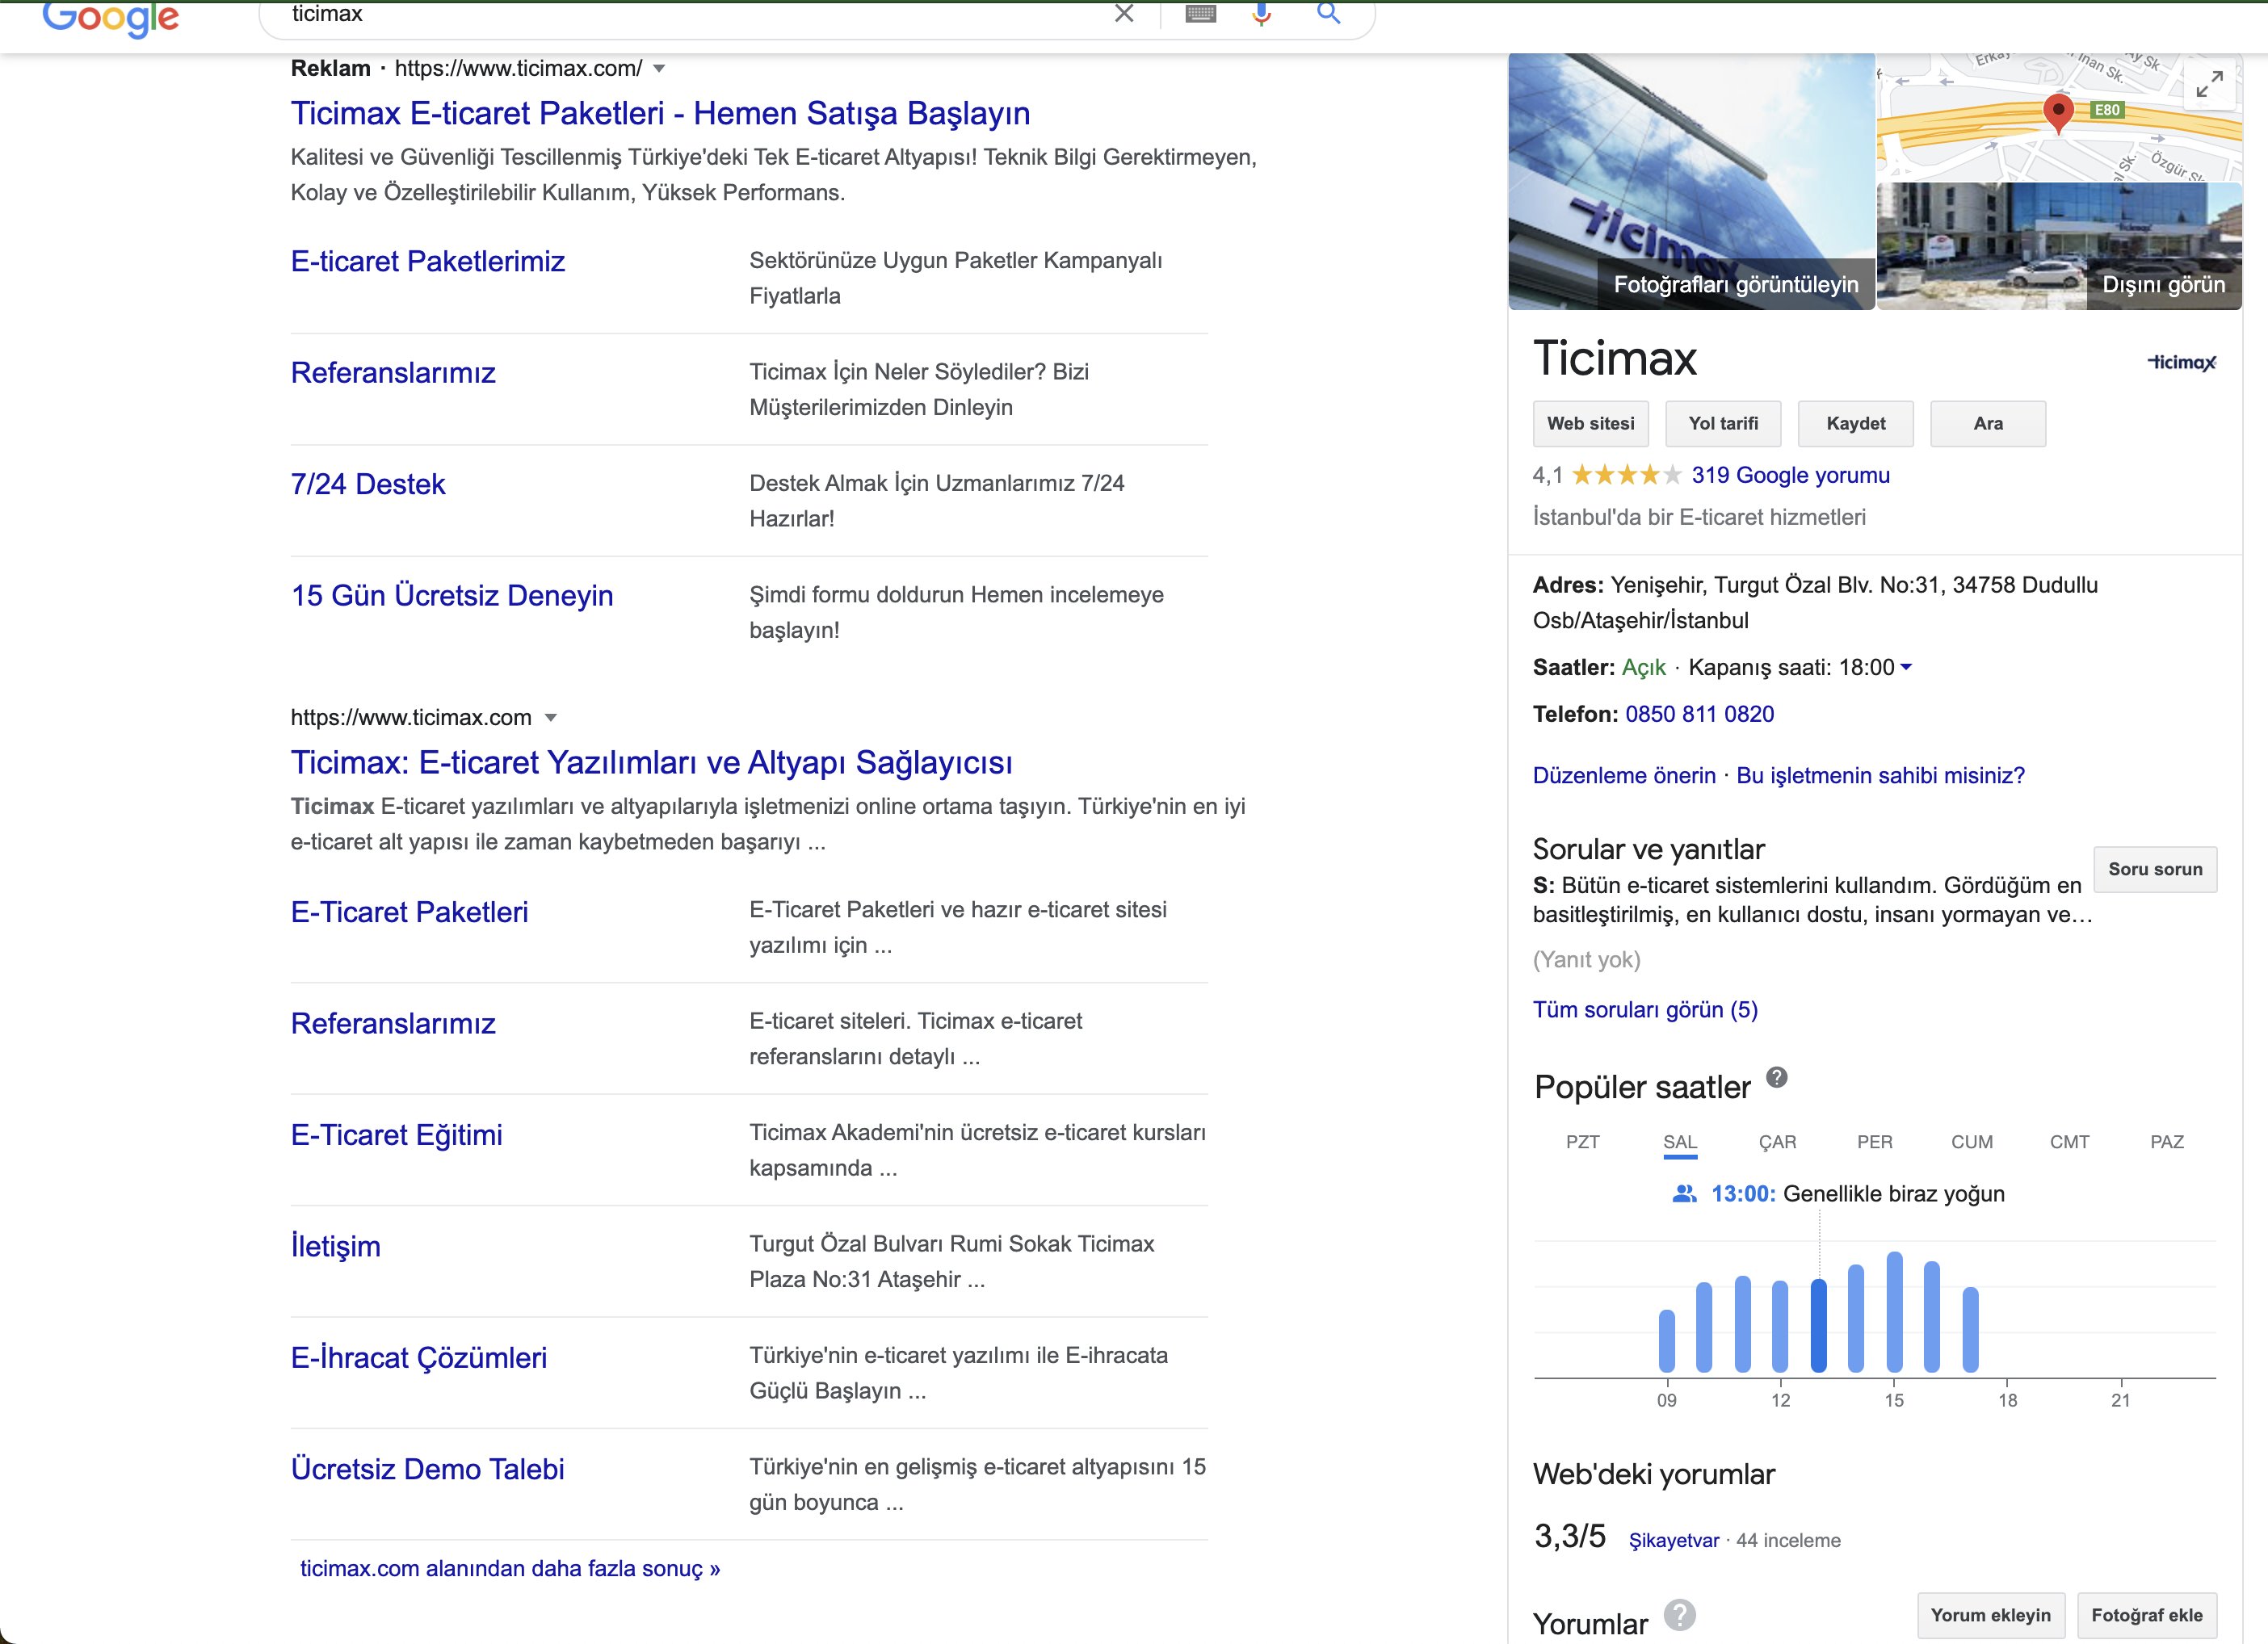
Task: Switch popular times to ÇAR tab
Action: coord(1777,1142)
